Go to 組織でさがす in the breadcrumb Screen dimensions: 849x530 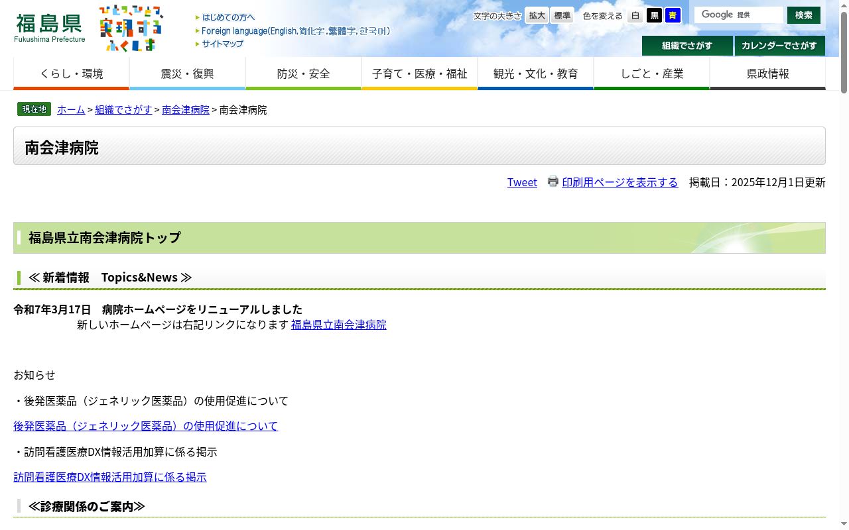click(123, 110)
